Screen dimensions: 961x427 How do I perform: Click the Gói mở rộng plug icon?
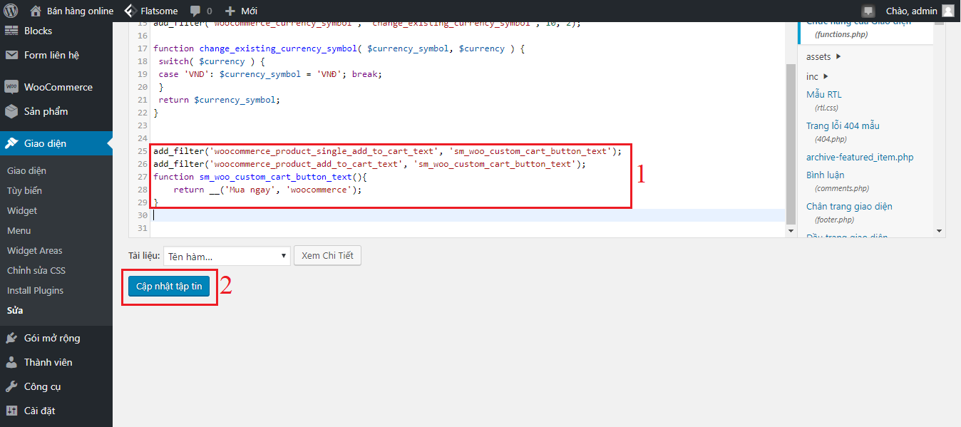pos(11,338)
